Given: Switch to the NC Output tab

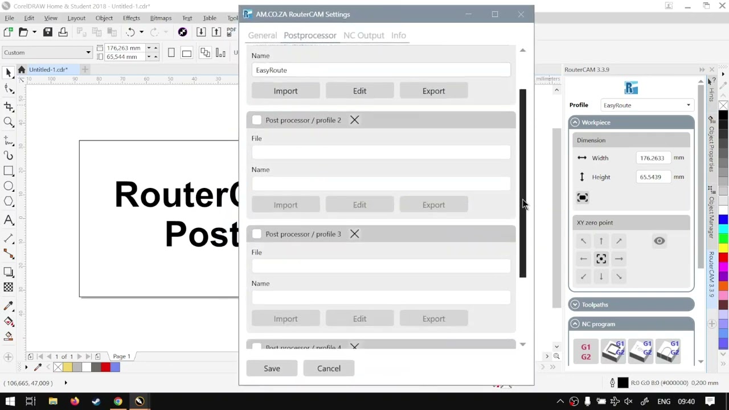Looking at the screenshot, I should click(363, 35).
